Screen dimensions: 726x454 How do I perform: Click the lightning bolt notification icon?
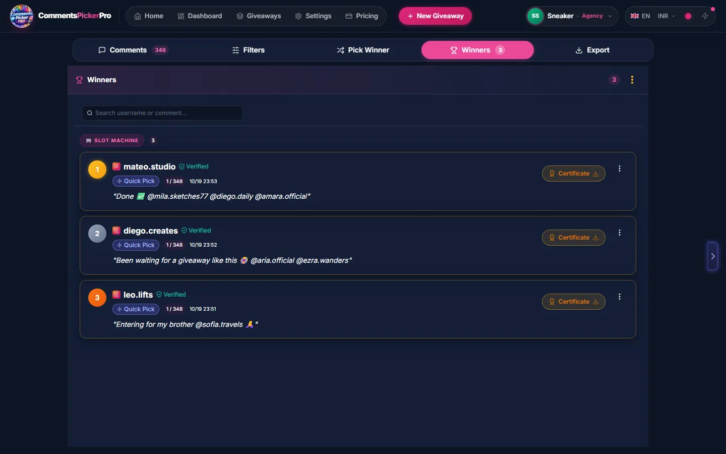(705, 16)
